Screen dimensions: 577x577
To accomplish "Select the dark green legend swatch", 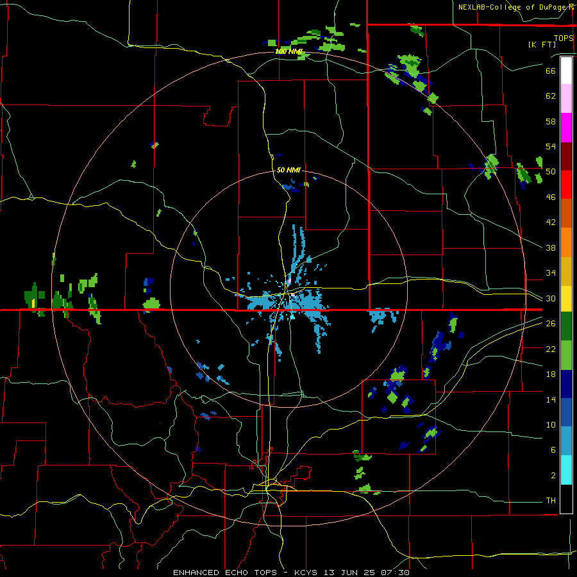I will click(x=566, y=326).
